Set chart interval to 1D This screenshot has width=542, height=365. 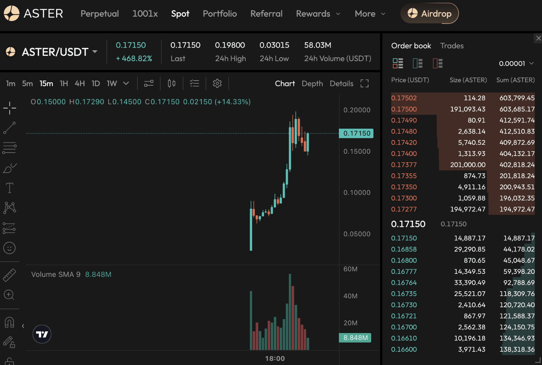pyautogui.click(x=96, y=84)
